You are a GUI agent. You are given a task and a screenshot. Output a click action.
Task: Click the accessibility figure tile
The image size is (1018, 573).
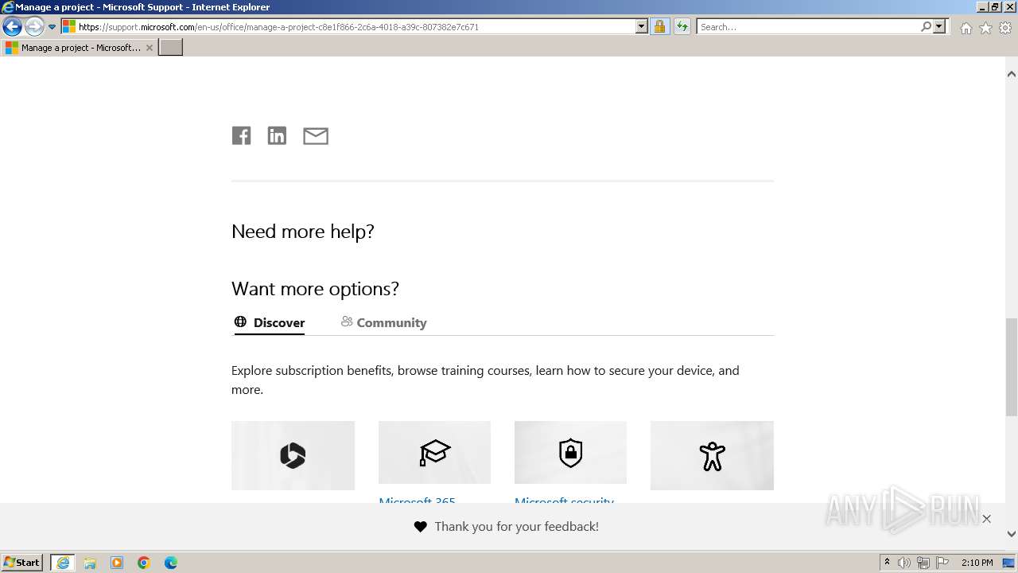[x=712, y=455]
